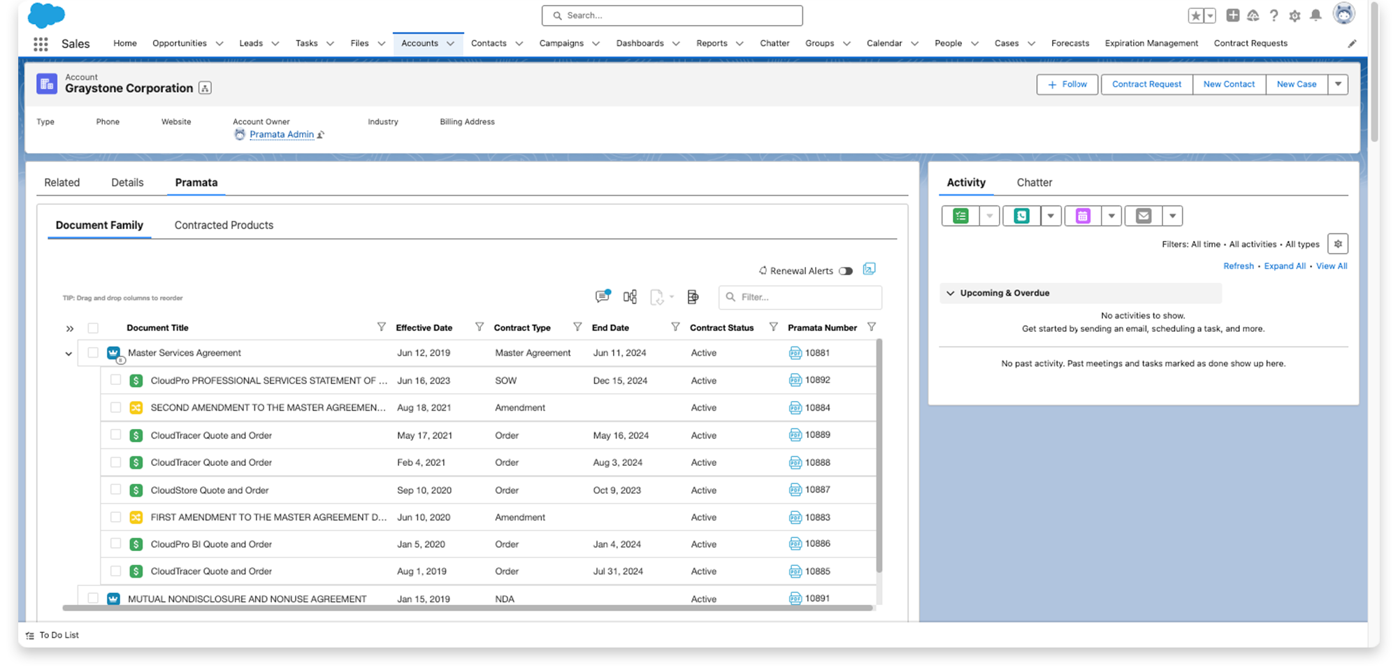Check the FIRST AMENDMENT row checkbox
The image size is (1398, 672).
coord(116,517)
